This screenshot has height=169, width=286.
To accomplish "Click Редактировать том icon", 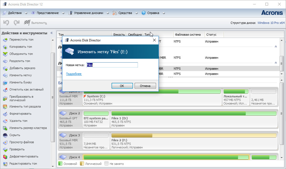I will 5,164.
